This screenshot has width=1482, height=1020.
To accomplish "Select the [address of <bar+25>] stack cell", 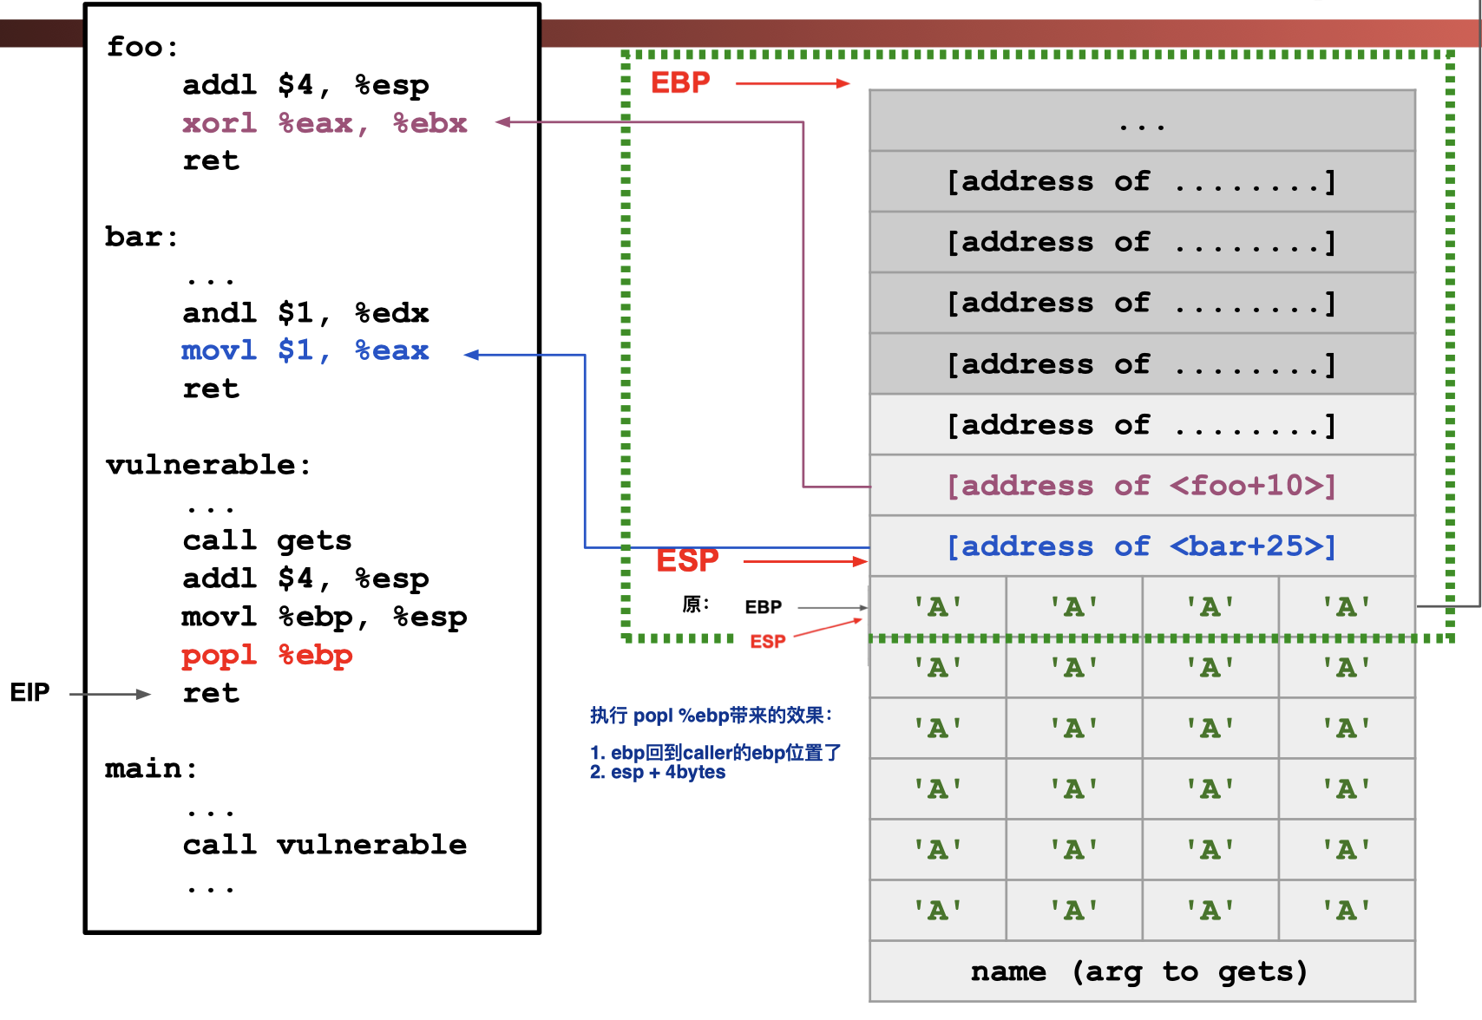I will pos(1141,546).
